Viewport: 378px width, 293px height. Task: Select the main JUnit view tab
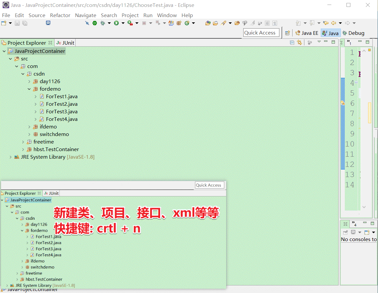tap(65, 43)
